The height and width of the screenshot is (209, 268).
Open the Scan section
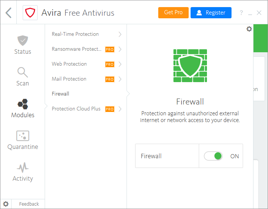(x=22, y=77)
